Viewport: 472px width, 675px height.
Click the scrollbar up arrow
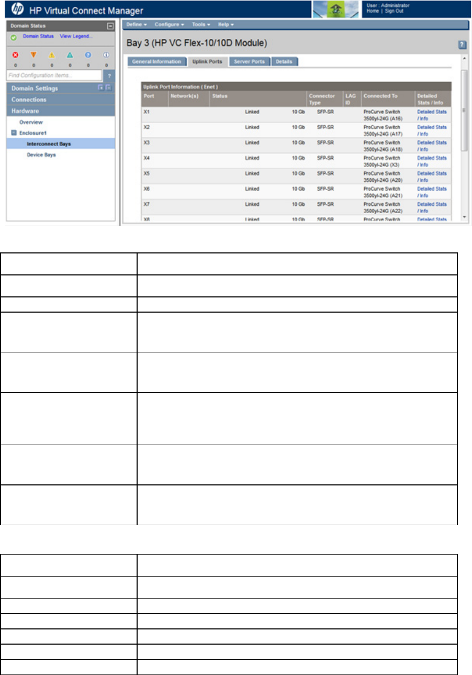[464, 58]
